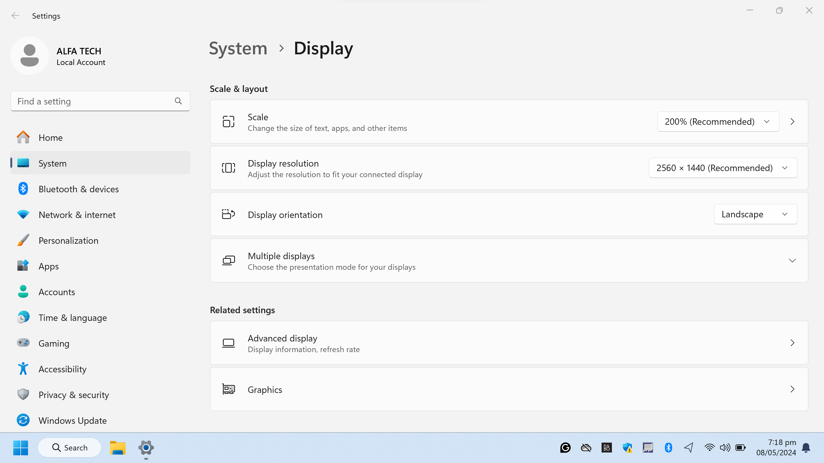The width and height of the screenshot is (824, 463).
Task: Click the volume speaker tray icon
Action: click(x=725, y=448)
